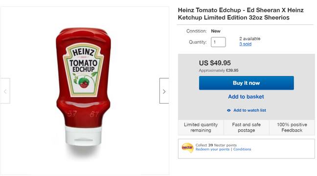
Task: Open the 3 sold link
Action: coord(246,44)
